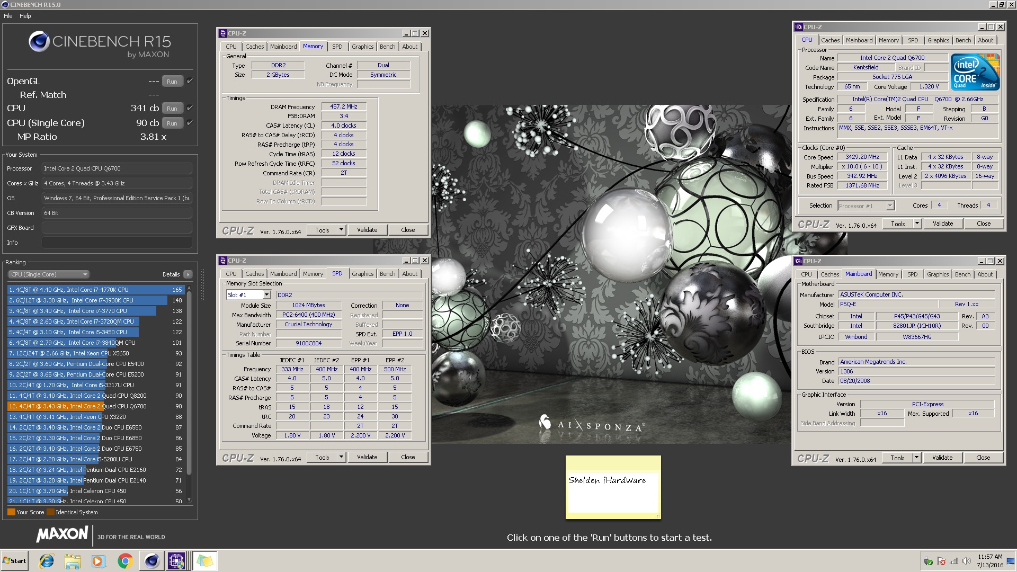
Task: Click the Shelden iHardware sticky note
Action: point(613,487)
